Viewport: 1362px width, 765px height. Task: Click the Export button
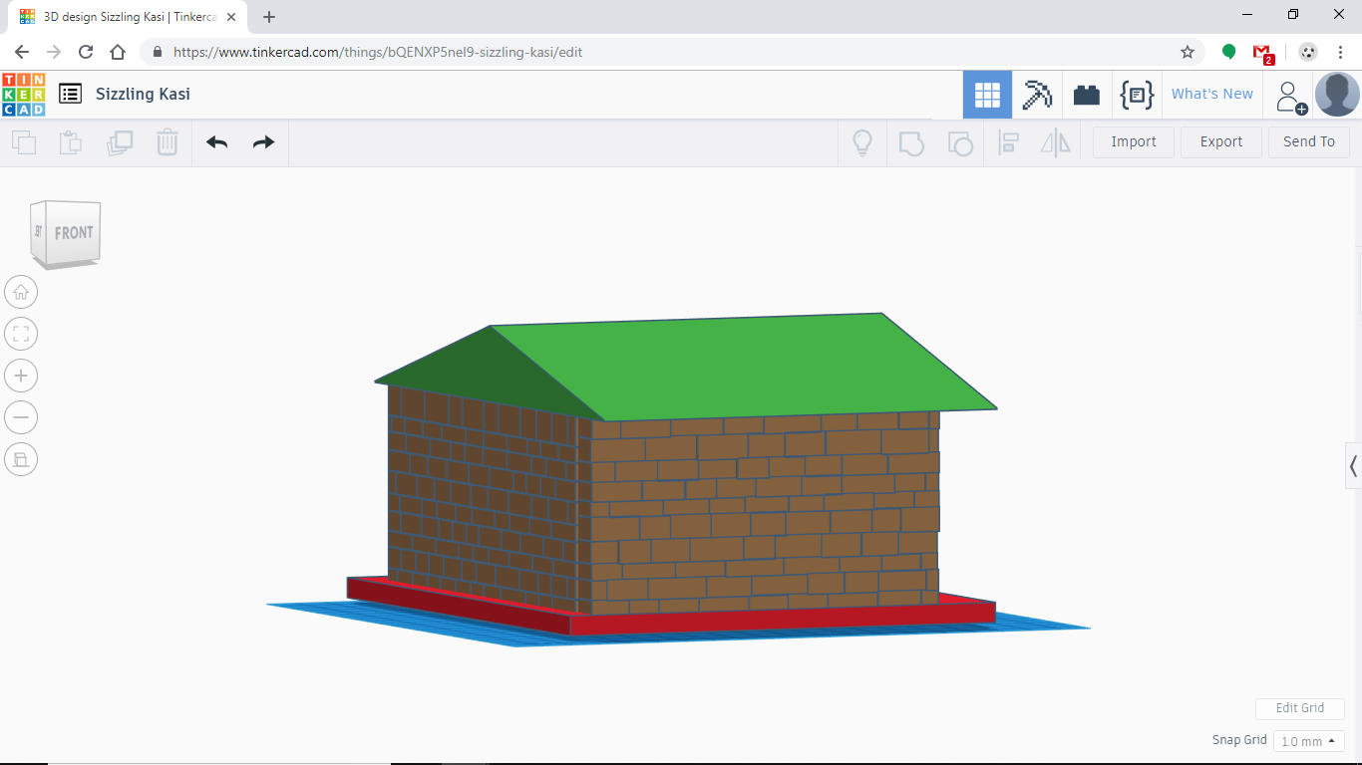click(1220, 141)
